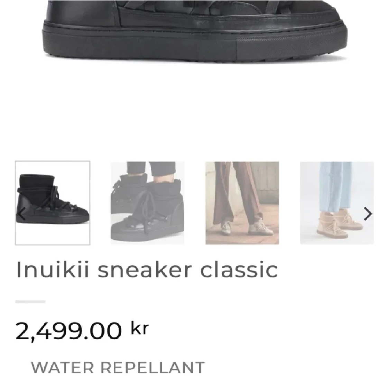Pick the second gallery image of laced boots
This screenshot has height=389, width=389.
tap(147, 203)
